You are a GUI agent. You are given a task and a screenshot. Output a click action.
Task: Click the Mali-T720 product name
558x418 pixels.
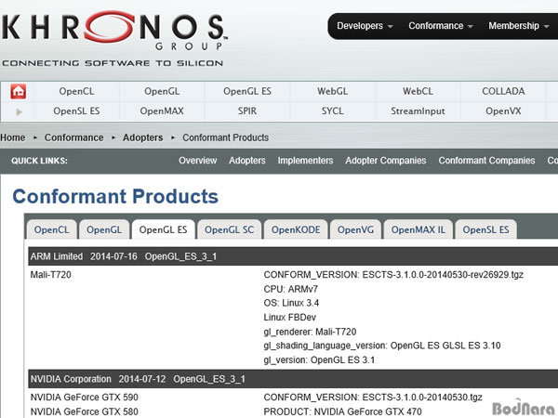coord(50,275)
